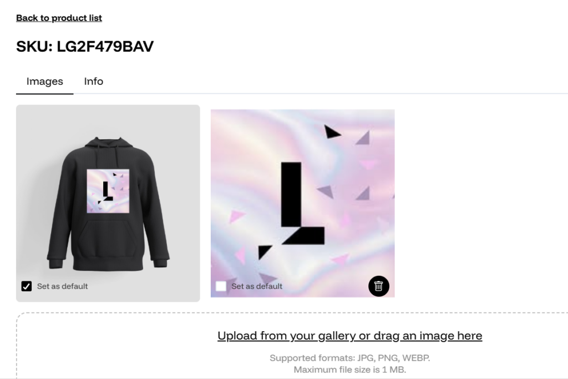Image resolution: width=568 pixels, height=379 pixels.
Task: Open the black hoodie product thumbnail
Action: [108, 203]
